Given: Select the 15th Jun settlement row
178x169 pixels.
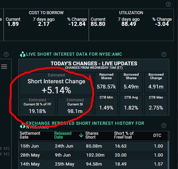Looking at the screenshot, I should point(93,146).
